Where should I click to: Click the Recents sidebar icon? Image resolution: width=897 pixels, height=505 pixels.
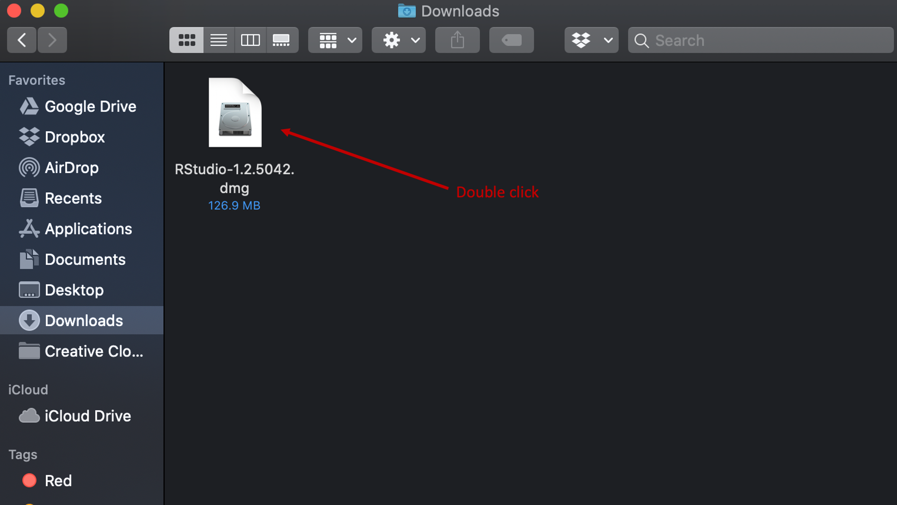[x=29, y=198]
